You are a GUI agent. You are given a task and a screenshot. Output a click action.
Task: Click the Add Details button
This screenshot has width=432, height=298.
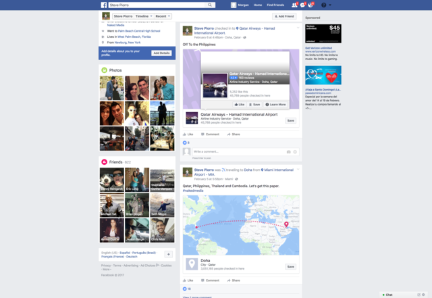pos(161,53)
